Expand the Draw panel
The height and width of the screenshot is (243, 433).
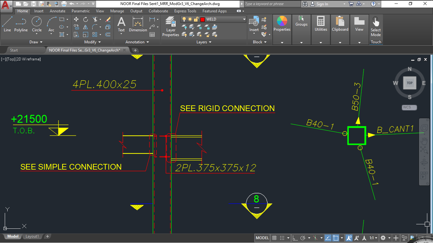pyautogui.click(x=36, y=42)
